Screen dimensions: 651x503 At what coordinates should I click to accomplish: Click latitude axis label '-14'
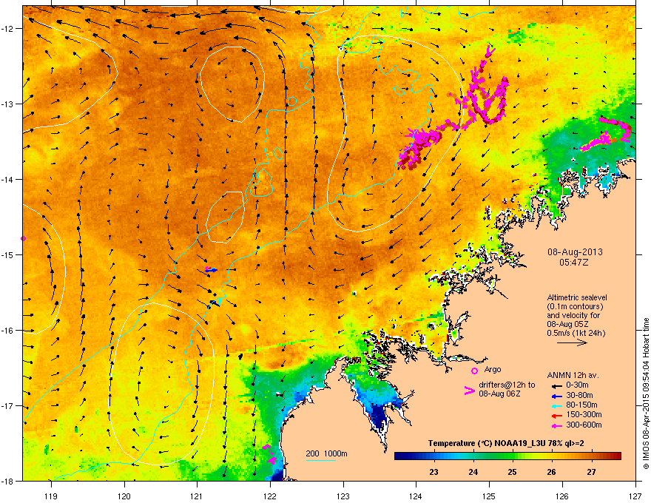(7, 179)
